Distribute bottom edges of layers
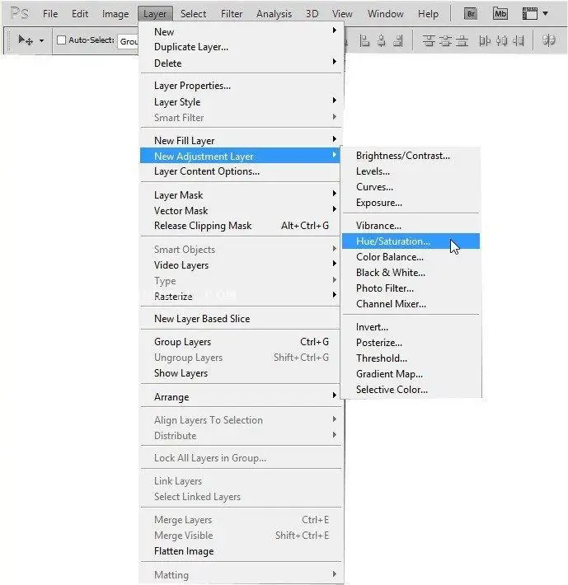Viewport: 568px width, 585px height. click(462, 40)
